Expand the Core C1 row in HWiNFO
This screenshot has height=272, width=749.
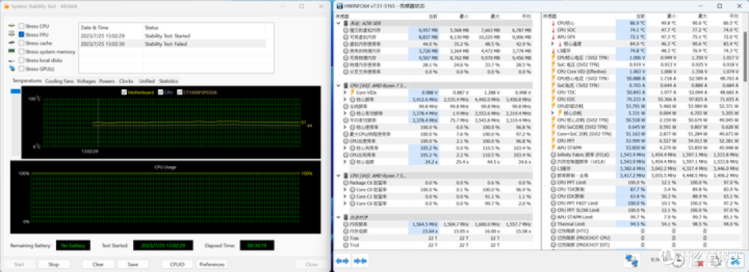(x=345, y=197)
